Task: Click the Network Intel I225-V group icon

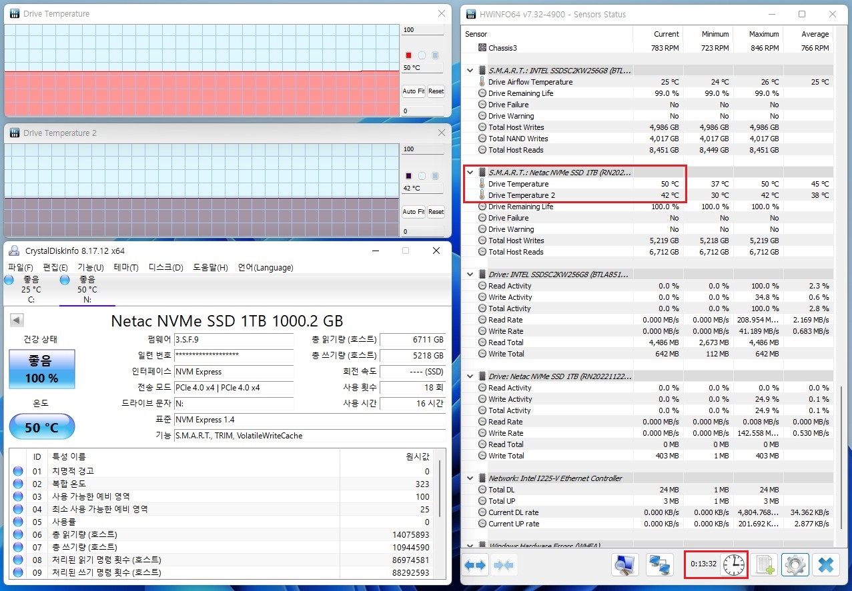Action: [x=482, y=478]
